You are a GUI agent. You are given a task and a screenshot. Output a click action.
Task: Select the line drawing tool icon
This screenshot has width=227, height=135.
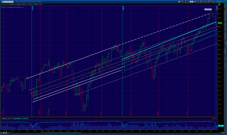[x=9, y=133]
